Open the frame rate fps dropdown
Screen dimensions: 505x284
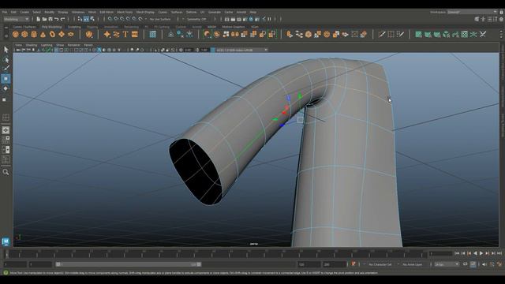click(x=447, y=264)
